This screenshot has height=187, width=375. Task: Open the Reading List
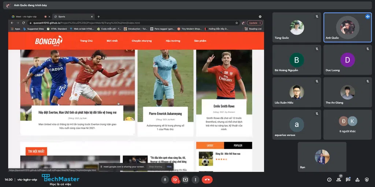tap(253, 29)
